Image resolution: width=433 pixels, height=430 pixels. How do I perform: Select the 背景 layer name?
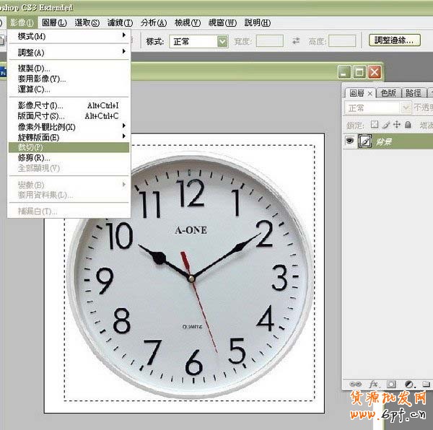tap(384, 142)
